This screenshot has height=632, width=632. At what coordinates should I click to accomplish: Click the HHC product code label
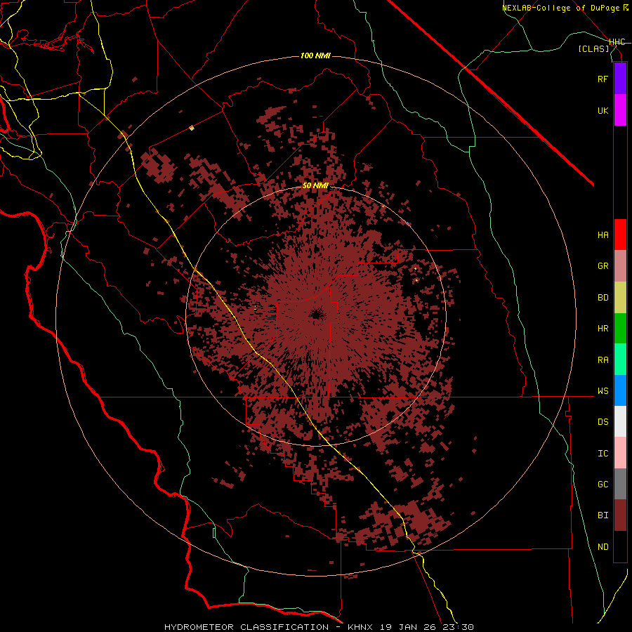pyautogui.click(x=617, y=42)
